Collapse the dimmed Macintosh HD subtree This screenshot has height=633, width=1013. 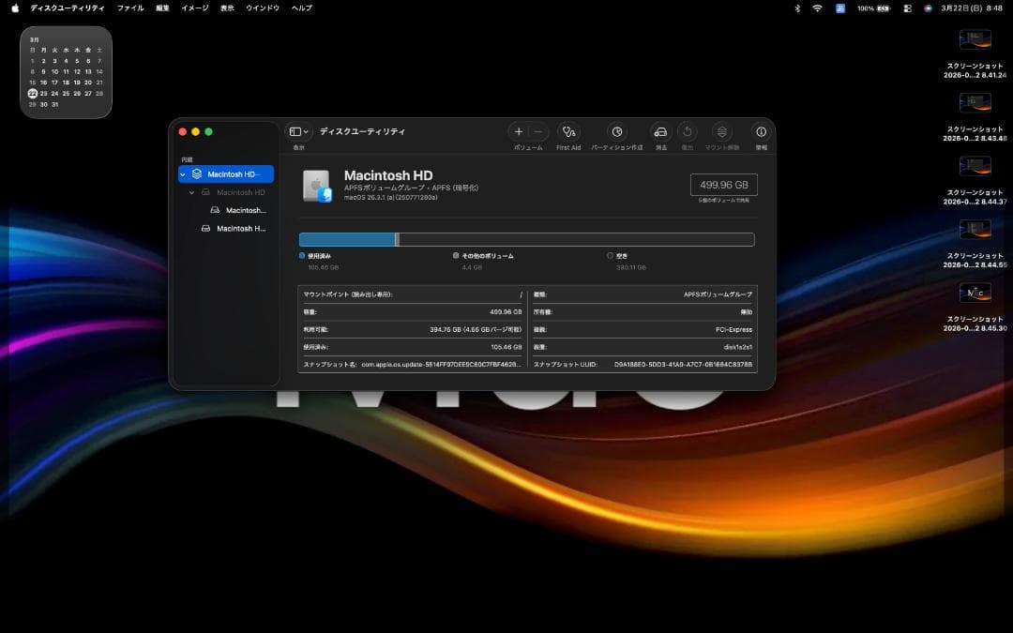pyautogui.click(x=191, y=192)
